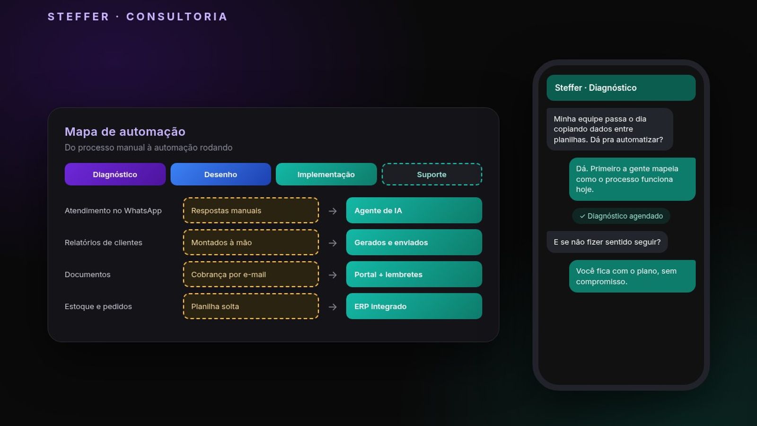Click the arrow after Respostas manuais
The height and width of the screenshot is (426, 757).
333,211
